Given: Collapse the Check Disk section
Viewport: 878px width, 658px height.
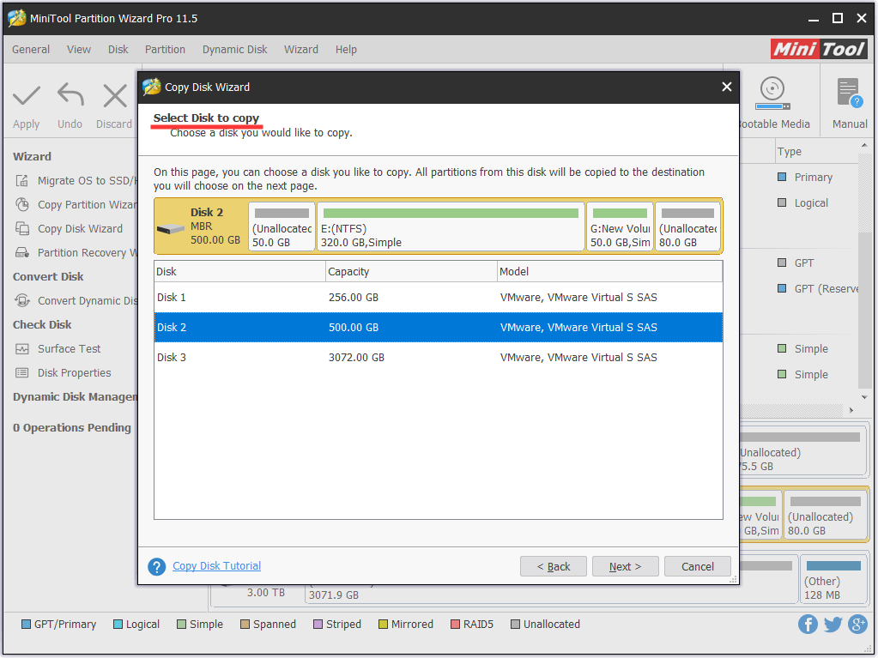Looking at the screenshot, I should [x=39, y=324].
